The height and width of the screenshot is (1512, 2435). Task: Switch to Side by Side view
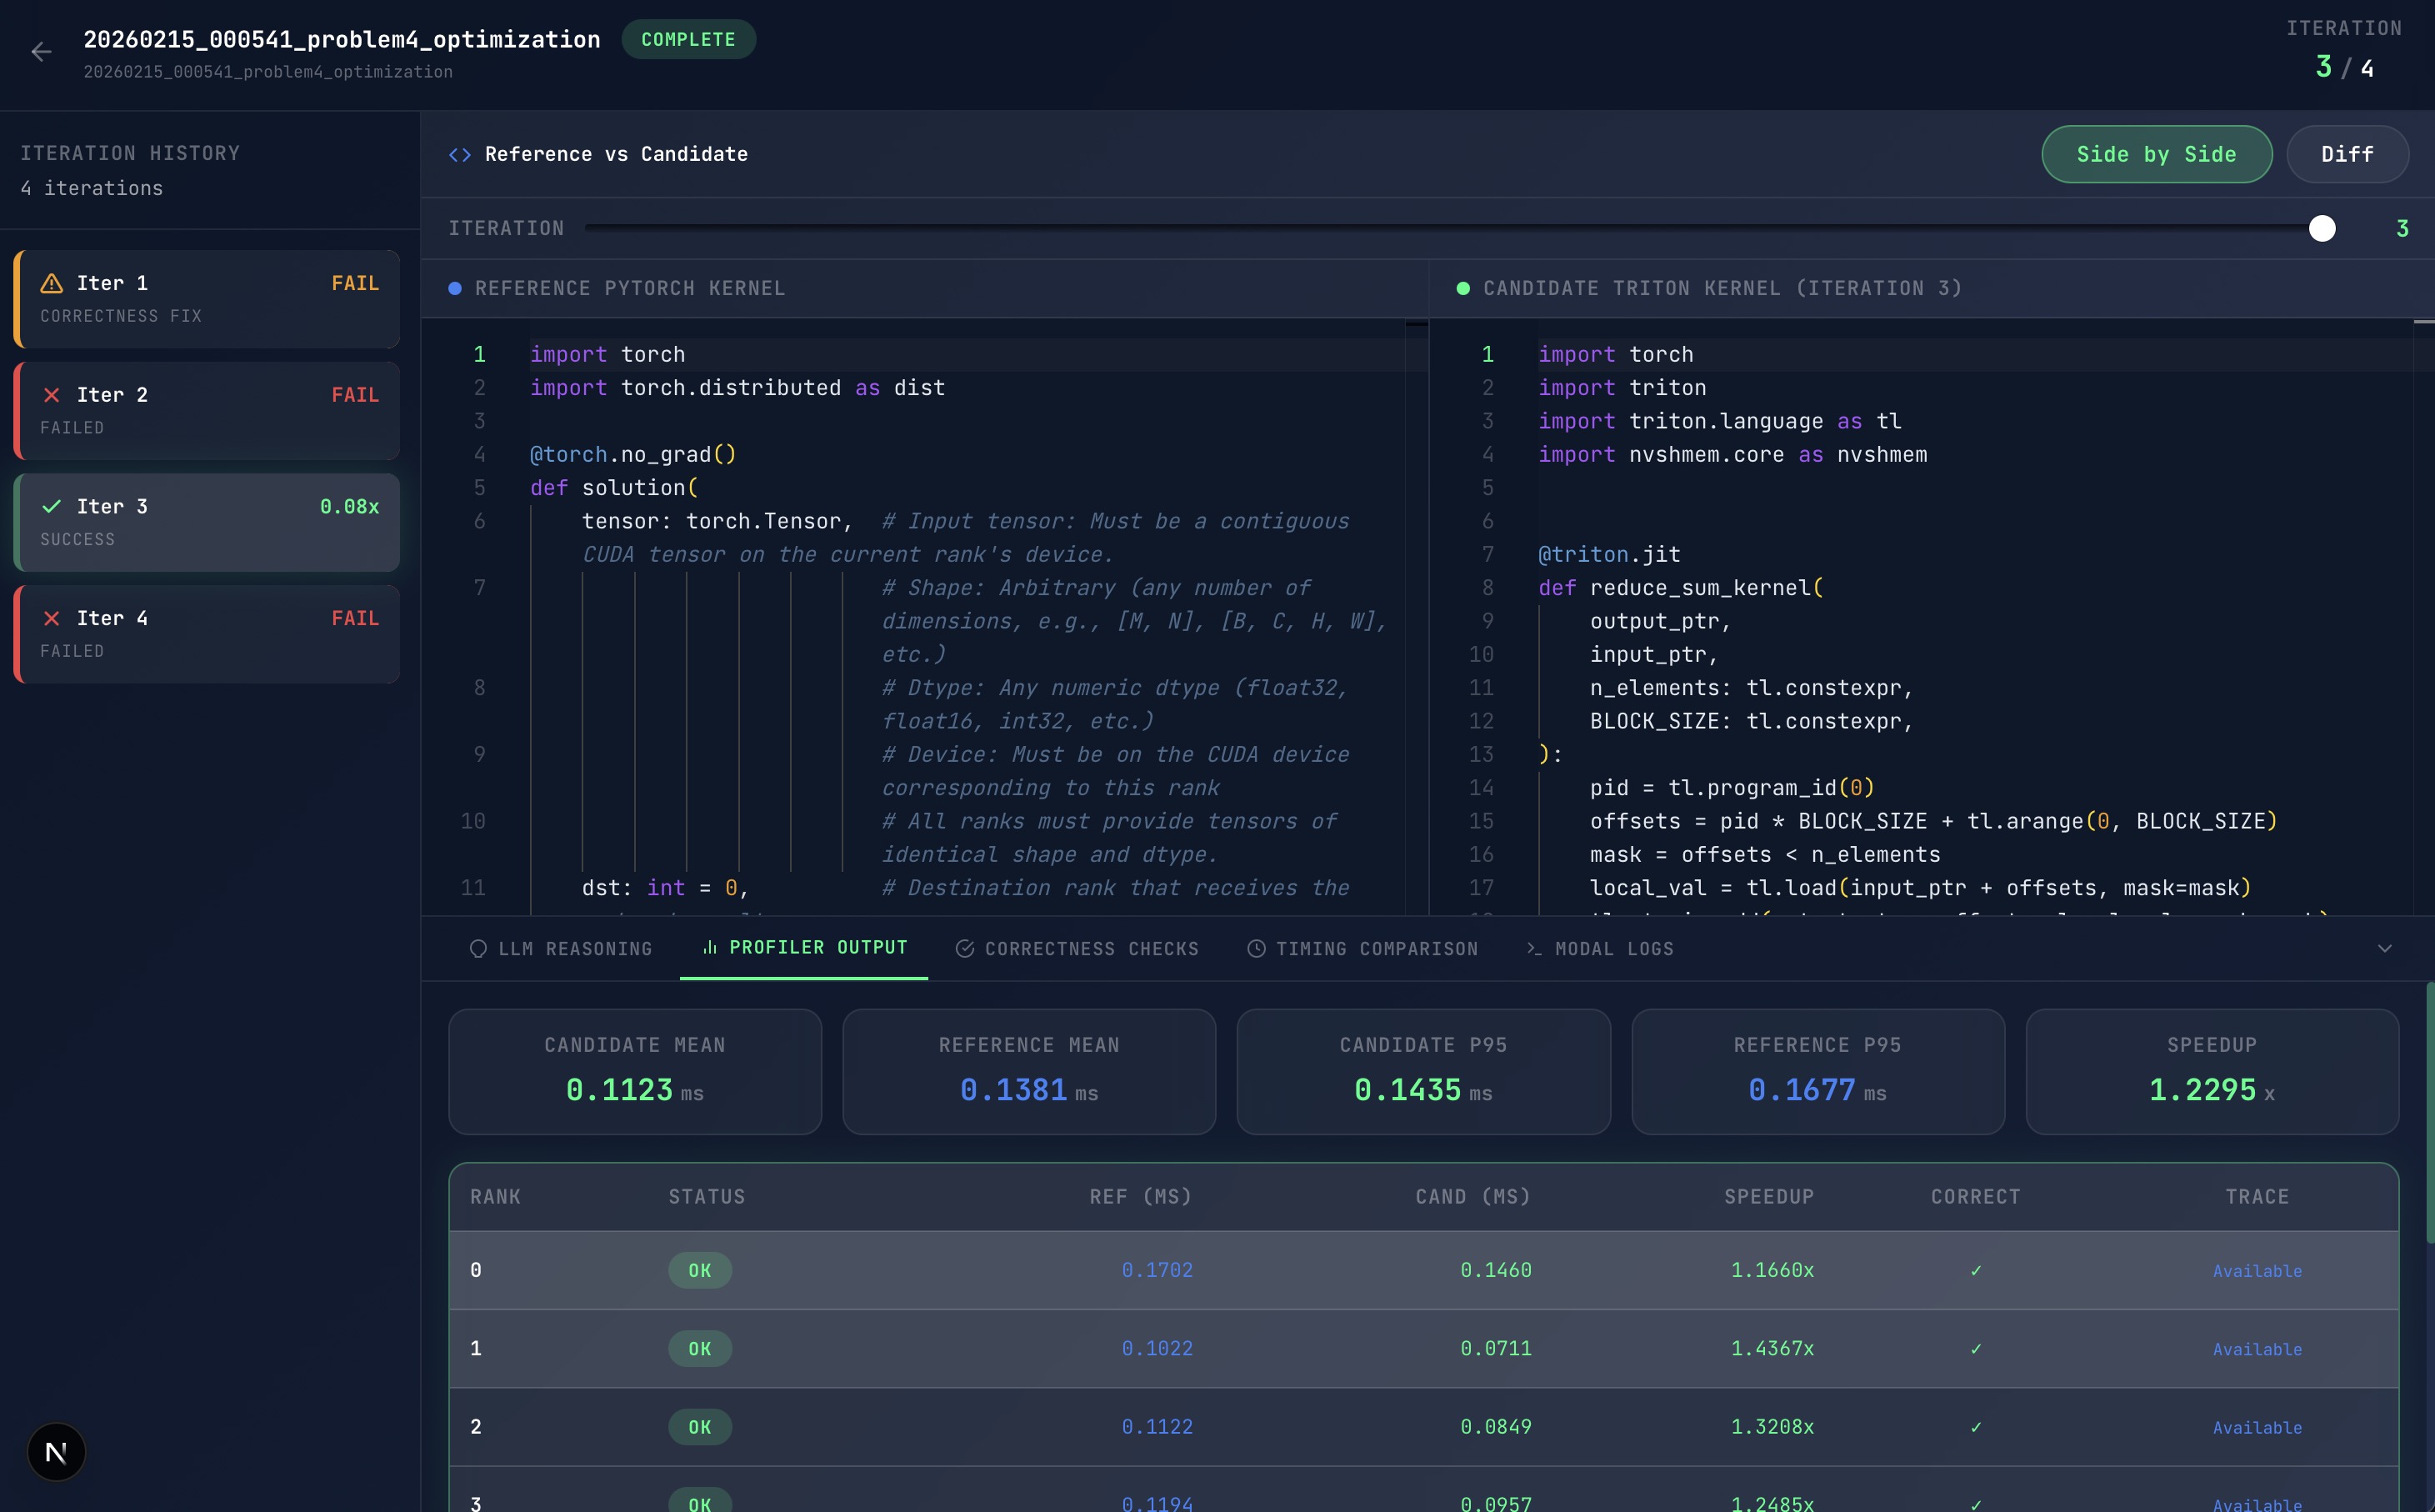click(x=2156, y=155)
